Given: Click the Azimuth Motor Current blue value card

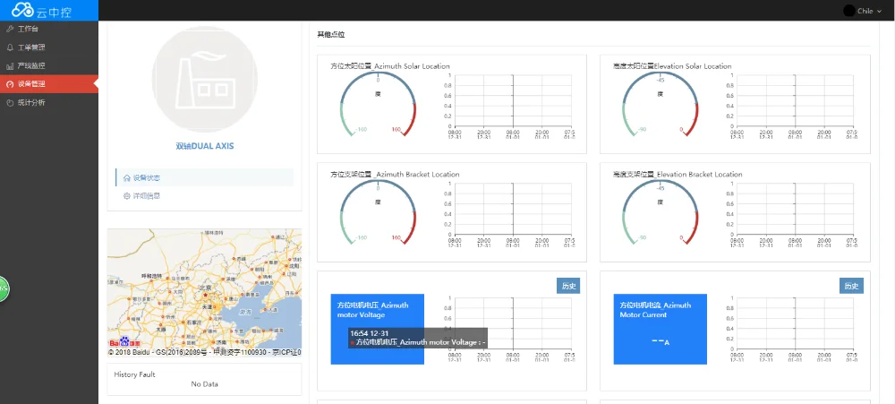Looking at the screenshot, I should pos(660,329).
